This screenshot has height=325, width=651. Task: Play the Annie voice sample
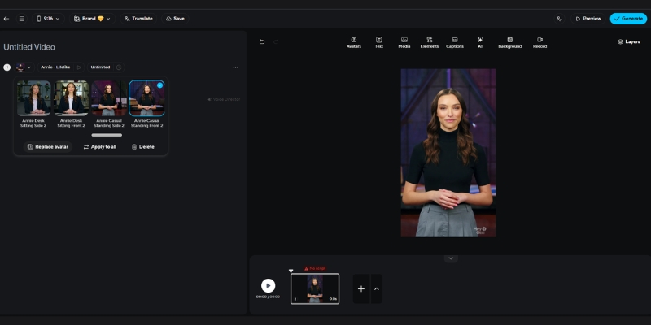point(79,67)
